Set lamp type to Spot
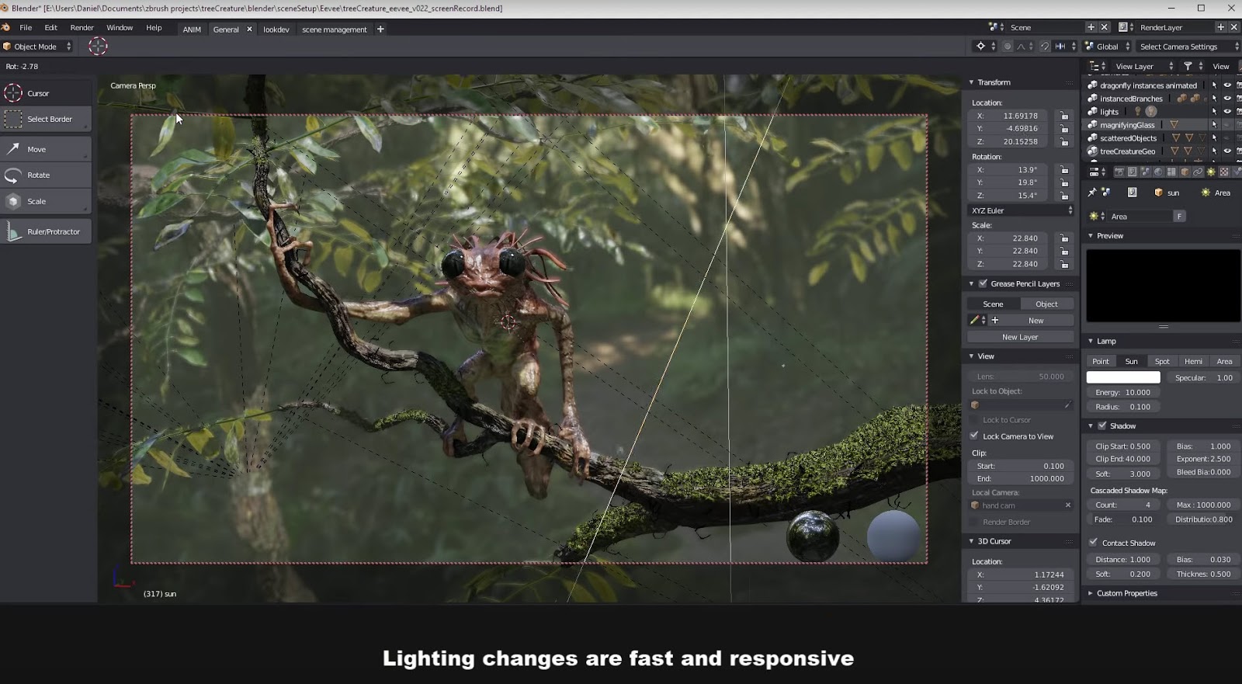Screen dimensions: 1242x684 coord(1162,361)
